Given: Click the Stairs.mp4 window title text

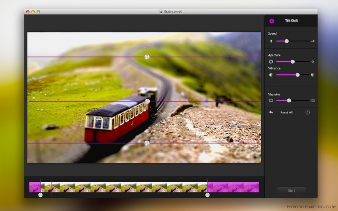Looking at the screenshot, I should point(173,12).
